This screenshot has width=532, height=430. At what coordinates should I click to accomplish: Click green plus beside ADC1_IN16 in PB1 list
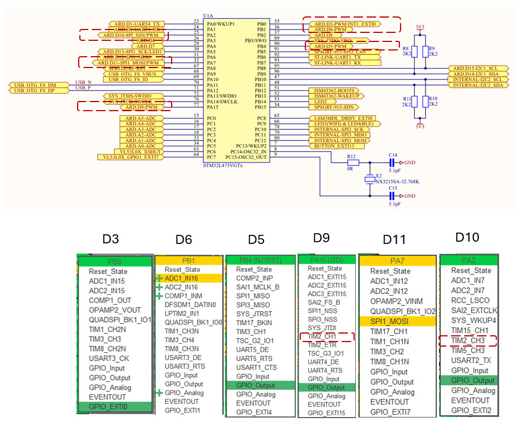[x=160, y=280]
